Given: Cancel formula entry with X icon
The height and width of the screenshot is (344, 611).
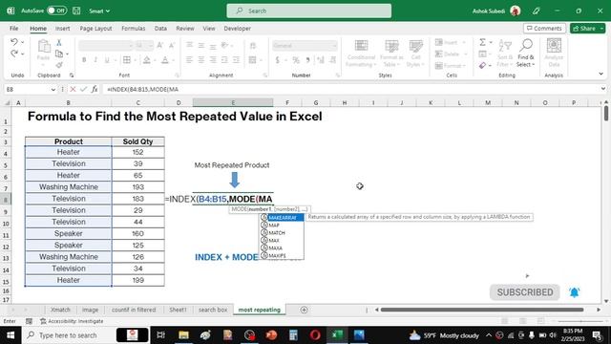Looking at the screenshot, I should (x=73, y=89).
